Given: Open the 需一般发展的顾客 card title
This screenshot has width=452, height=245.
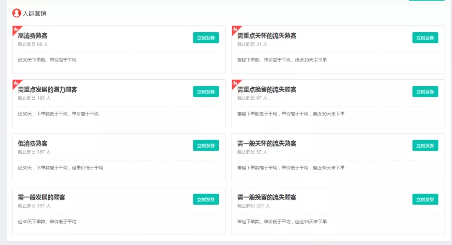Looking at the screenshot, I should pyautogui.click(x=41, y=197).
